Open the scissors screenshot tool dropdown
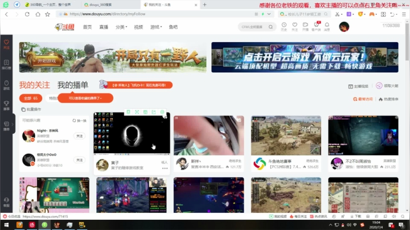The image size is (410, 230). click(x=339, y=14)
